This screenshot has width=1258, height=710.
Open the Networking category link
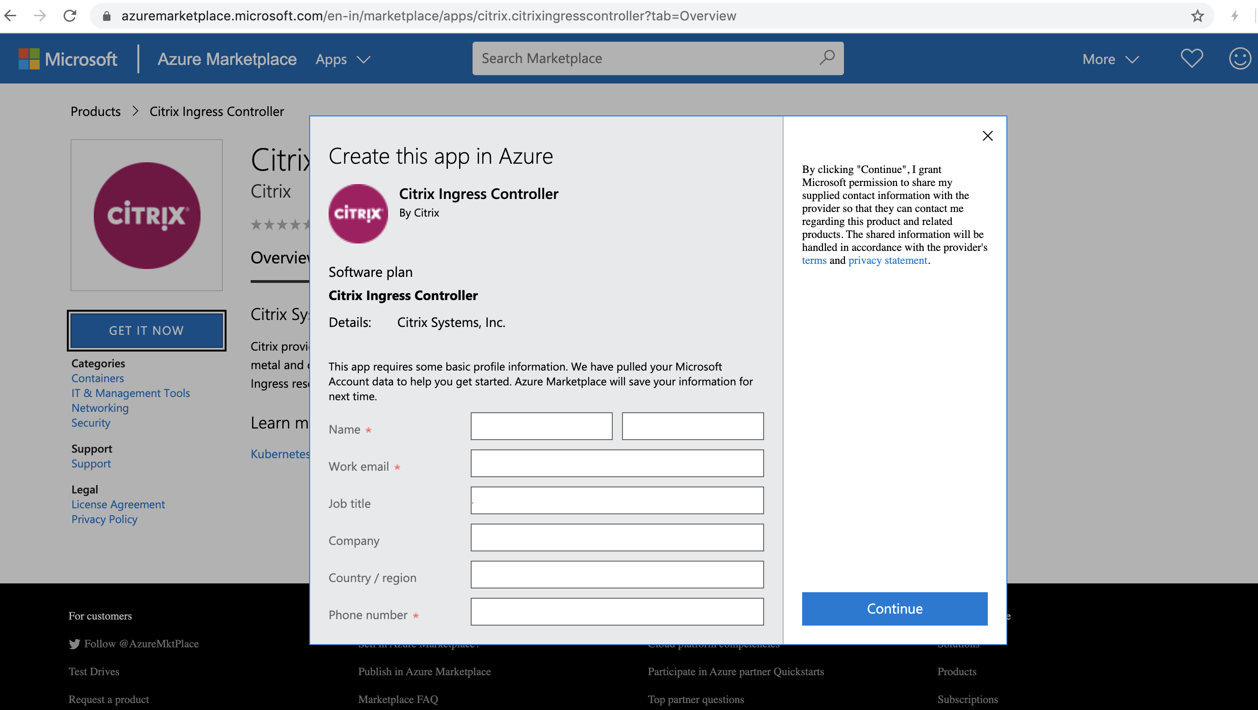pyautogui.click(x=100, y=408)
